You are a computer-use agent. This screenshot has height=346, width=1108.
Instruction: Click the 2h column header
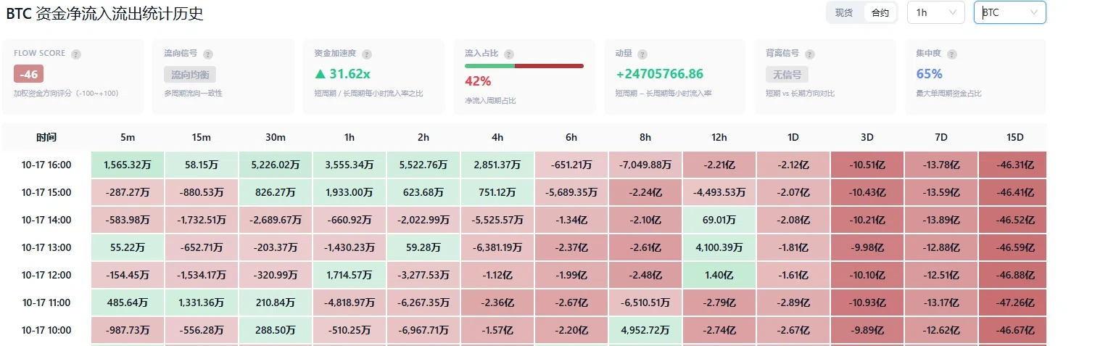coord(423,137)
